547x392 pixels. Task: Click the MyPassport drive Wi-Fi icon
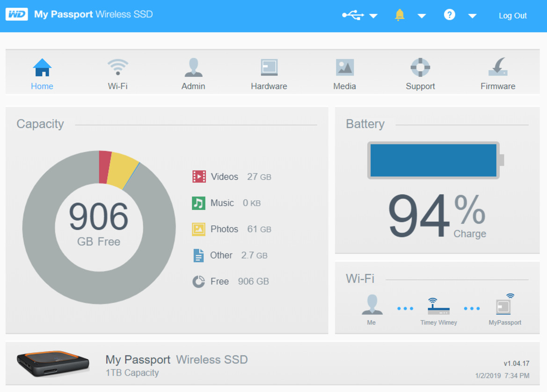click(505, 304)
